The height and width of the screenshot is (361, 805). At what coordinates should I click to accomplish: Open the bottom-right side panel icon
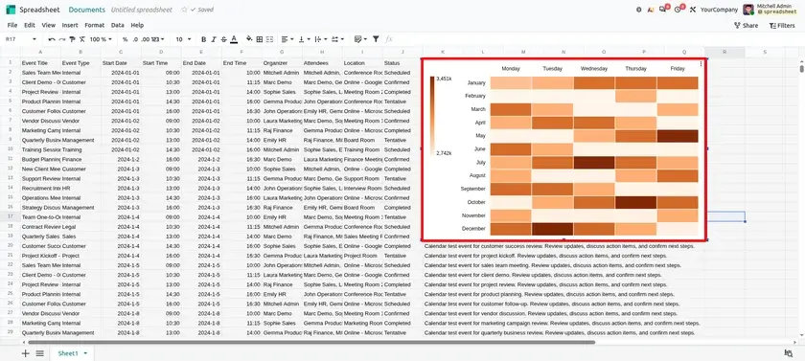(788, 352)
